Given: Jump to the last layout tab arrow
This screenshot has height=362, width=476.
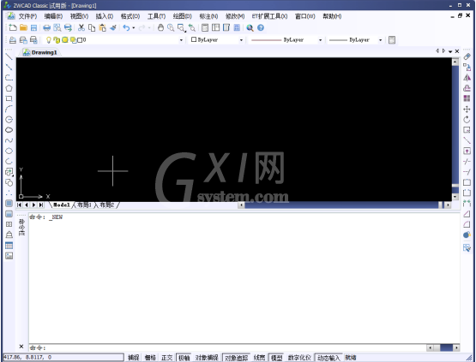Looking at the screenshot, I should (41, 205).
